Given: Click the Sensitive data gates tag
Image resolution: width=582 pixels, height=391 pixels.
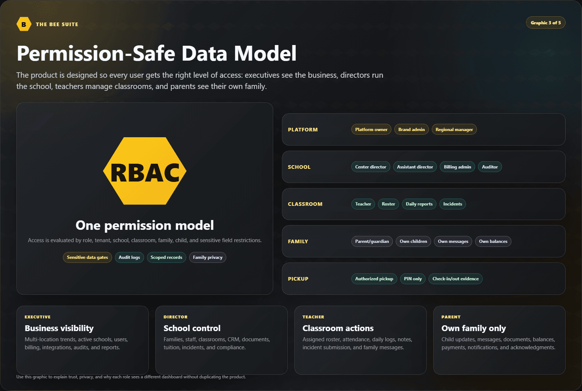Looking at the screenshot, I should (x=87, y=257).
